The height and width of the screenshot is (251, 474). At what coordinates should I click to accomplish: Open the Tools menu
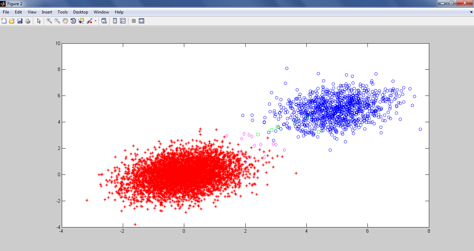63,12
